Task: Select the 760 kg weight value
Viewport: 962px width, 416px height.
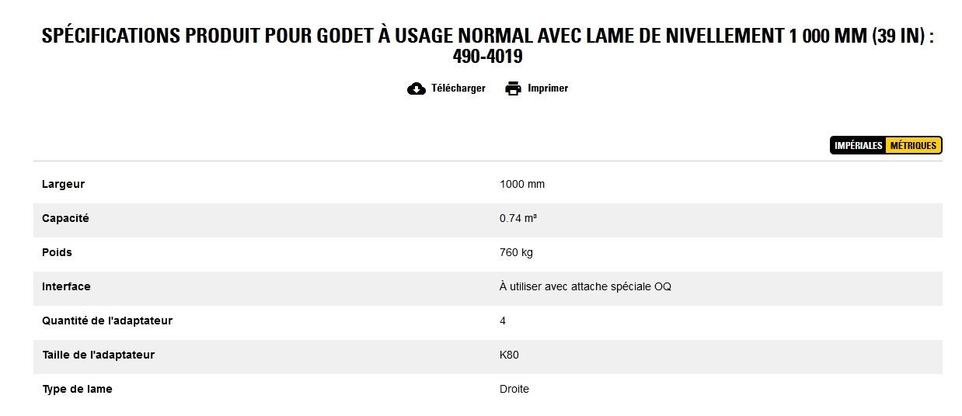Action: [516, 253]
